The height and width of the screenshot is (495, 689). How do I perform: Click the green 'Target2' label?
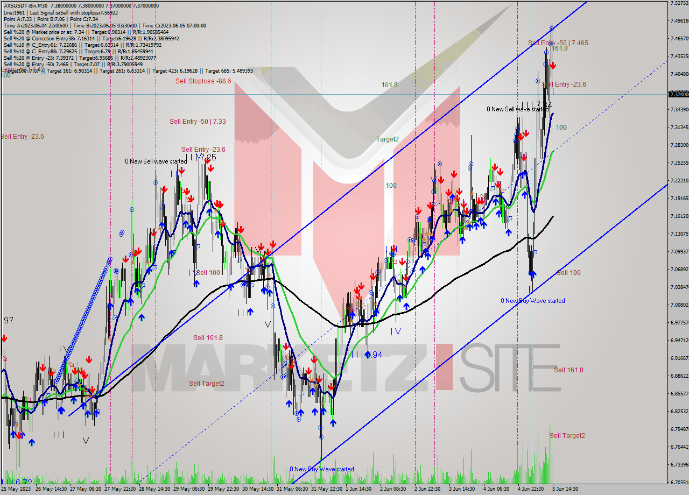click(x=388, y=139)
